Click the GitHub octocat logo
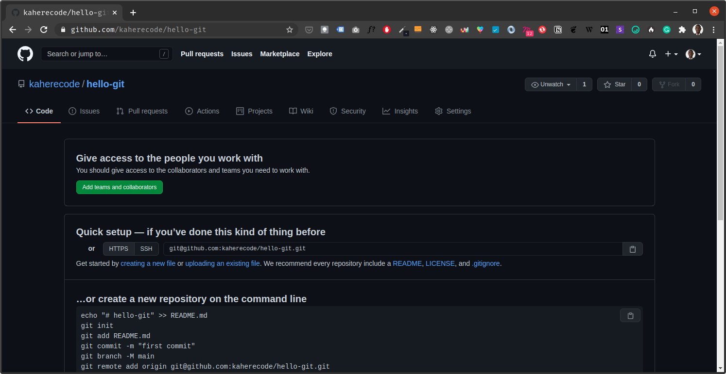Image resolution: width=726 pixels, height=374 pixels. [x=25, y=54]
